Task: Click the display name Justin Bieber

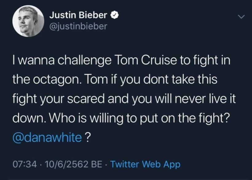Action: (x=79, y=15)
